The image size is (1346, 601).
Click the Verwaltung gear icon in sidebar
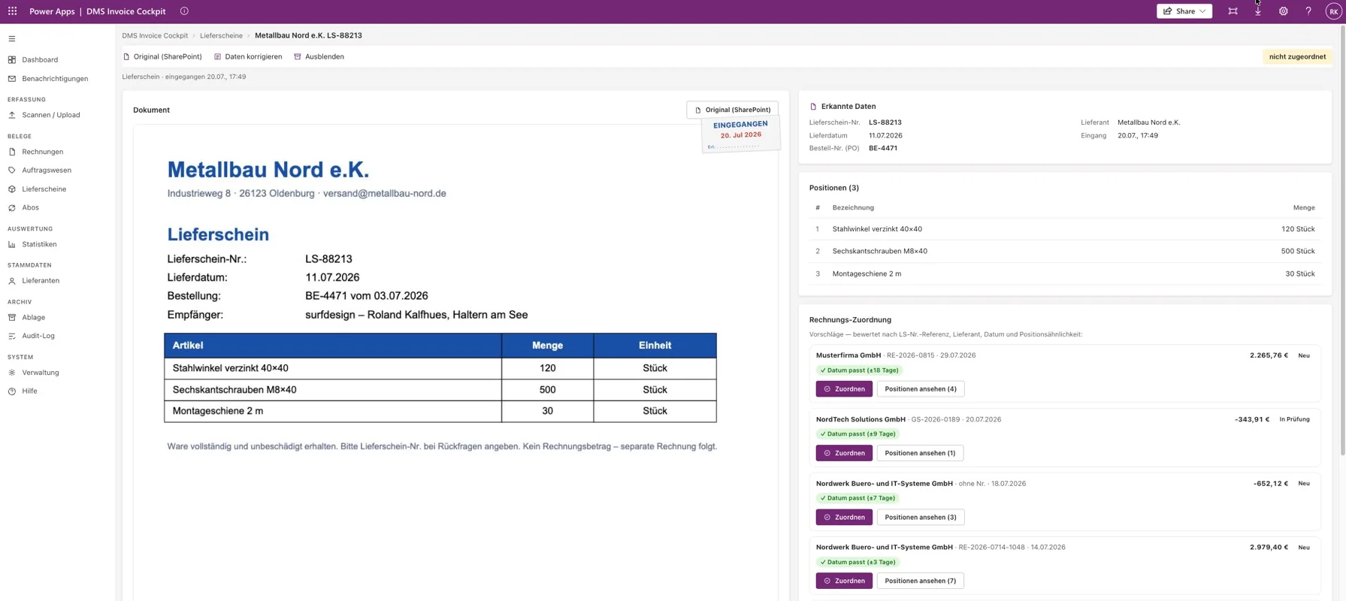[x=12, y=373]
